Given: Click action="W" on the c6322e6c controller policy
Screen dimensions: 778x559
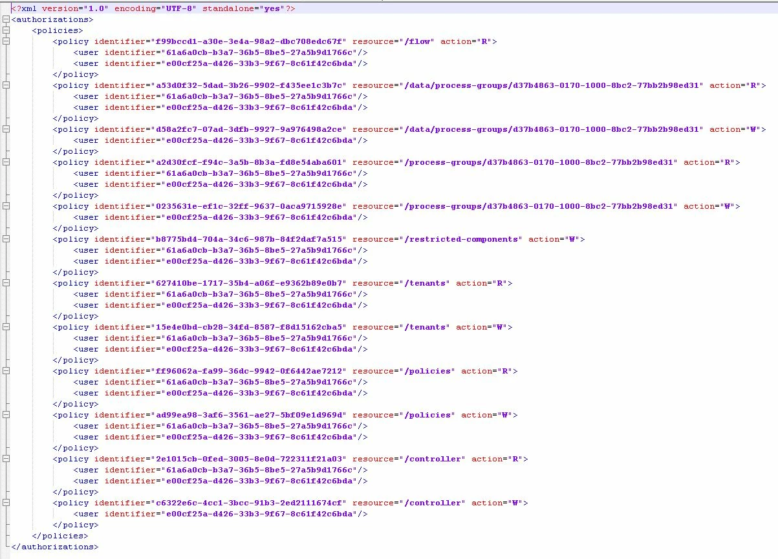Looking at the screenshot, I should pos(497,503).
